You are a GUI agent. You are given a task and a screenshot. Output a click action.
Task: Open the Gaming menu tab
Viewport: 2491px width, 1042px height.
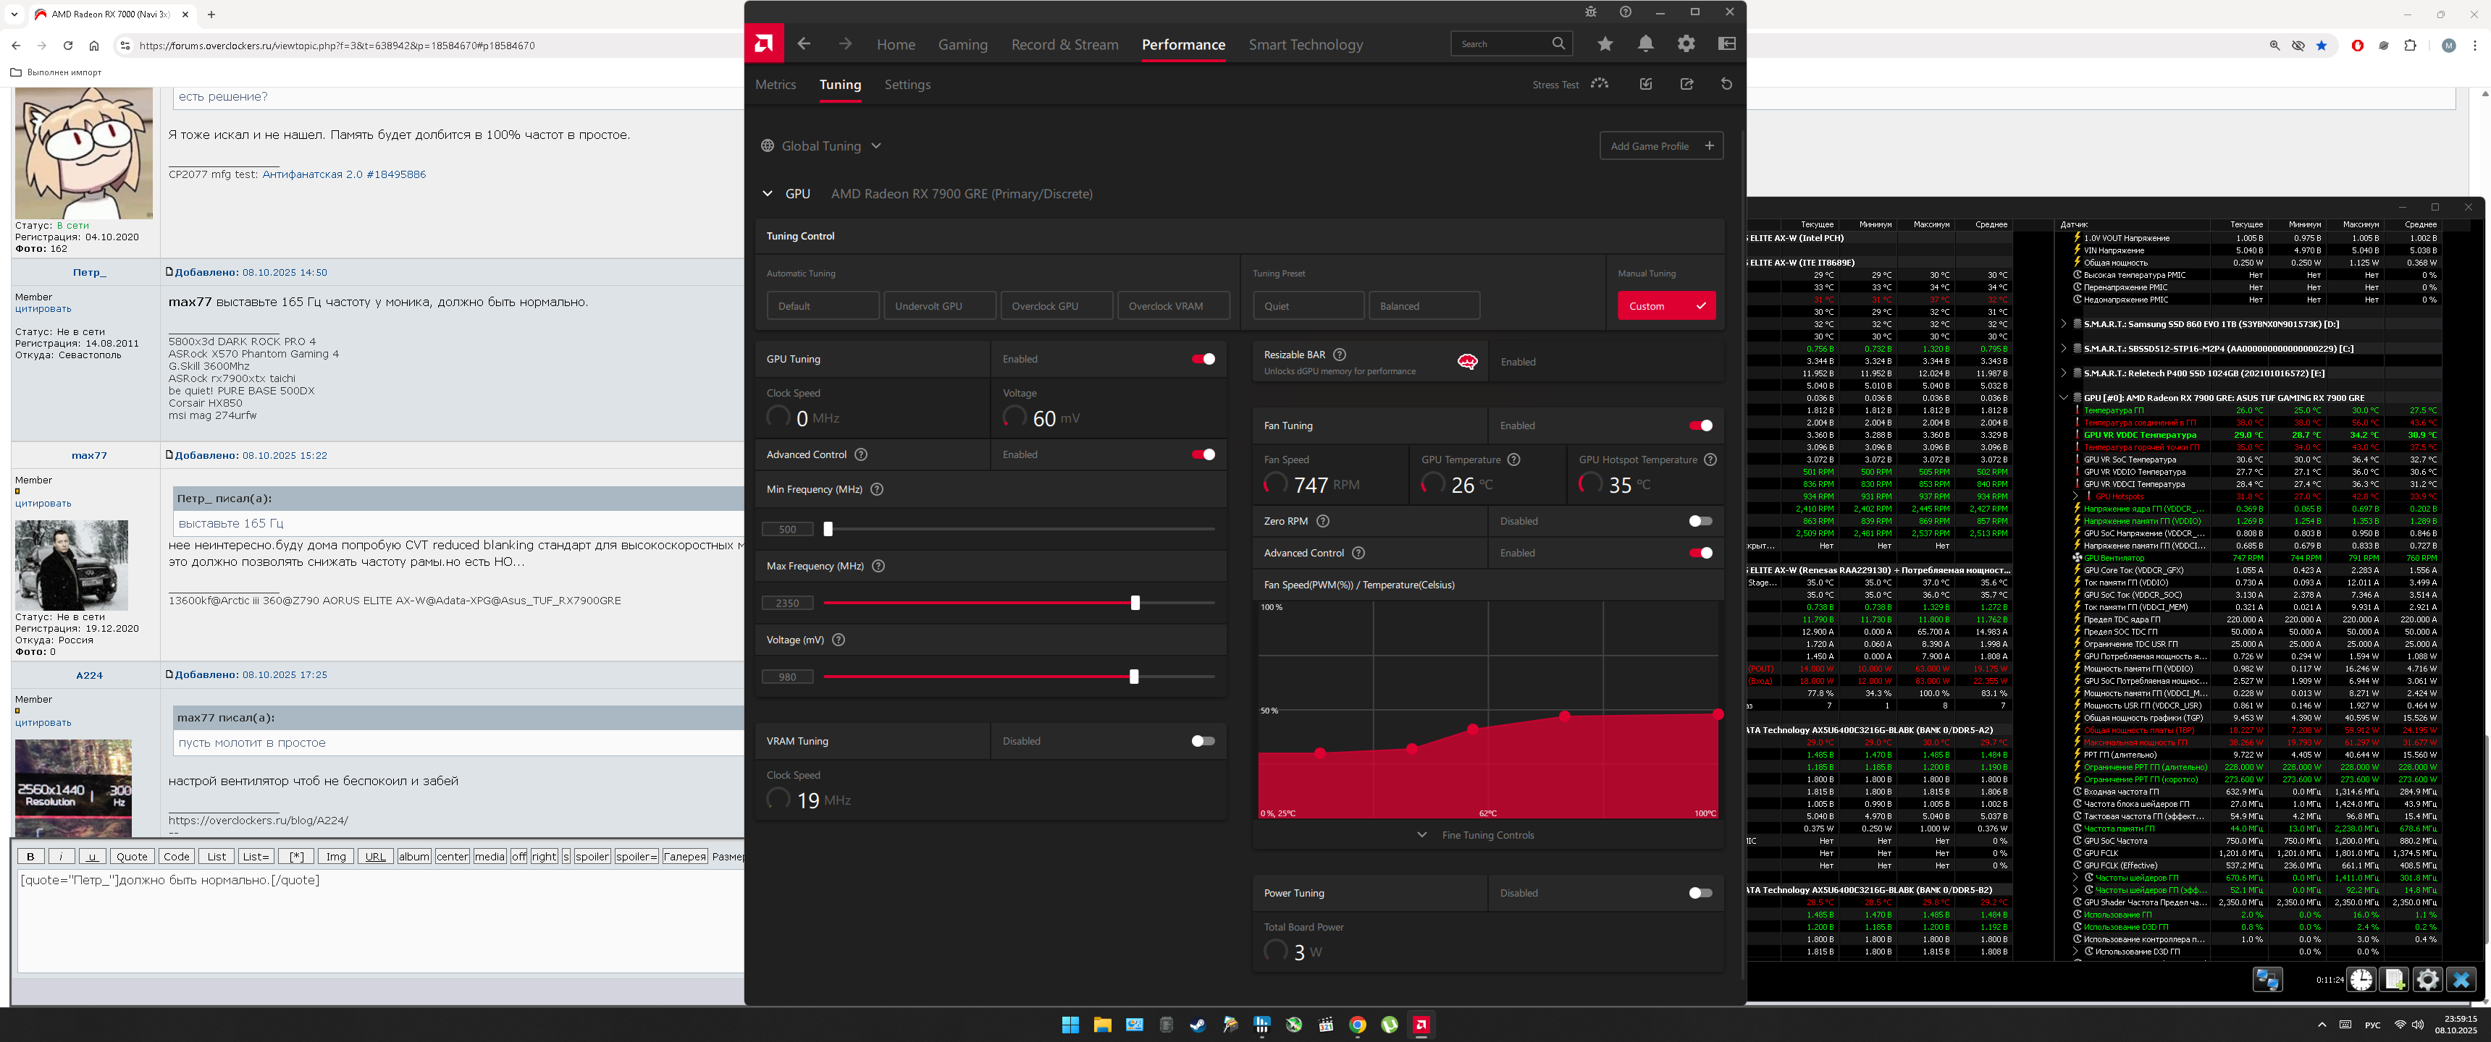[x=962, y=44]
